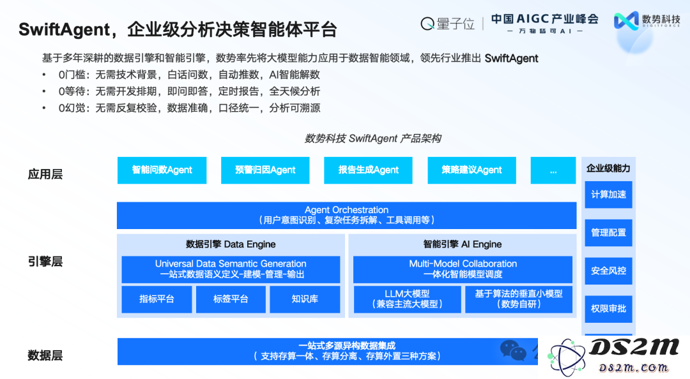Viewport: 690px width, 379px height.
Task: Click the slide title SwiftAgent，企业级分析决策智能体平台
Action: click(x=178, y=29)
